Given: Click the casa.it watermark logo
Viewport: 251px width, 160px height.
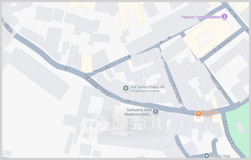Looking at the screenshot, I should pyautogui.click(x=125, y=124).
